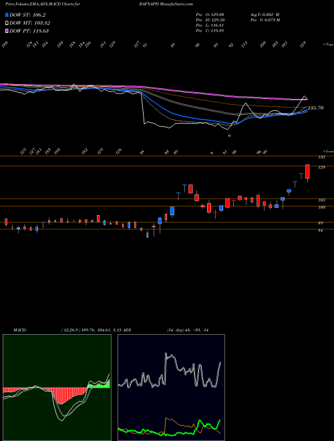
Task: Click the white DOW MT legend swatch
Action: pos(7,23)
